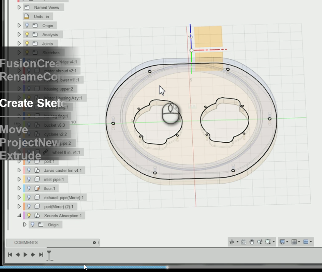Toggle floor:1 visibility bulb
The image size is (322, 272).
pos(29,188)
